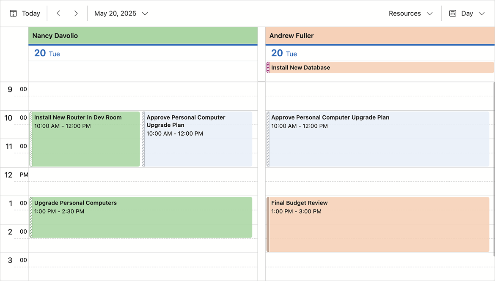
Task: Click the calendar icon beside Day view
Action: click(452, 13)
